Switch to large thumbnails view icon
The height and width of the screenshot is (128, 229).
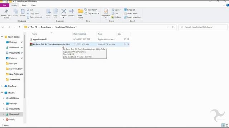227,125
